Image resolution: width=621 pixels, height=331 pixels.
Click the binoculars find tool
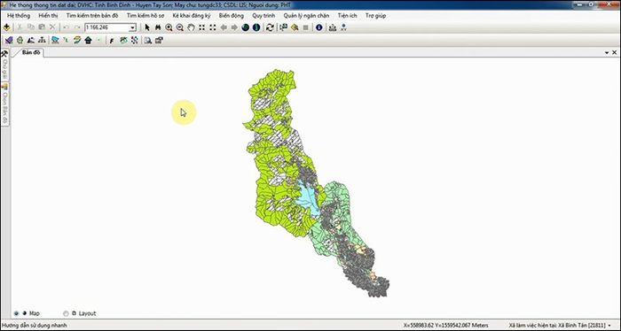pos(158,27)
